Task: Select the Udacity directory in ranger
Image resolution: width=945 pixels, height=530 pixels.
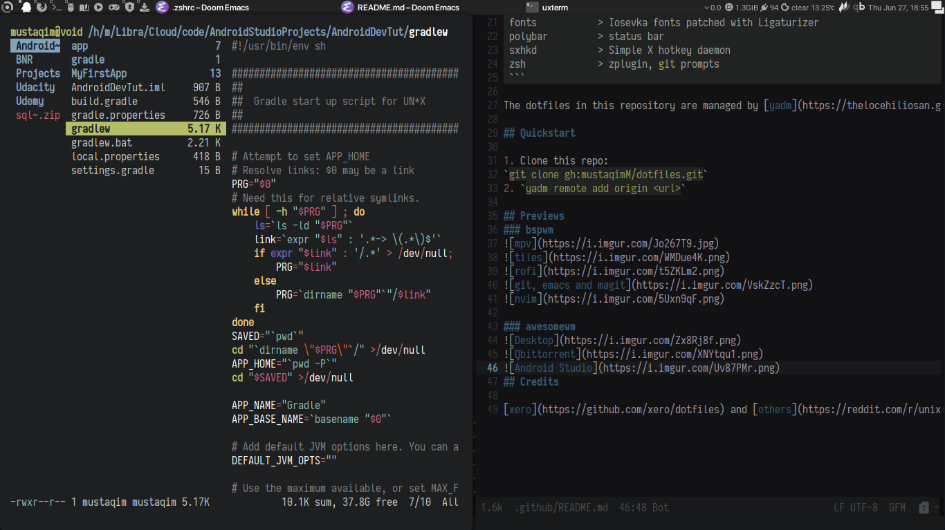Action: [x=35, y=87]
